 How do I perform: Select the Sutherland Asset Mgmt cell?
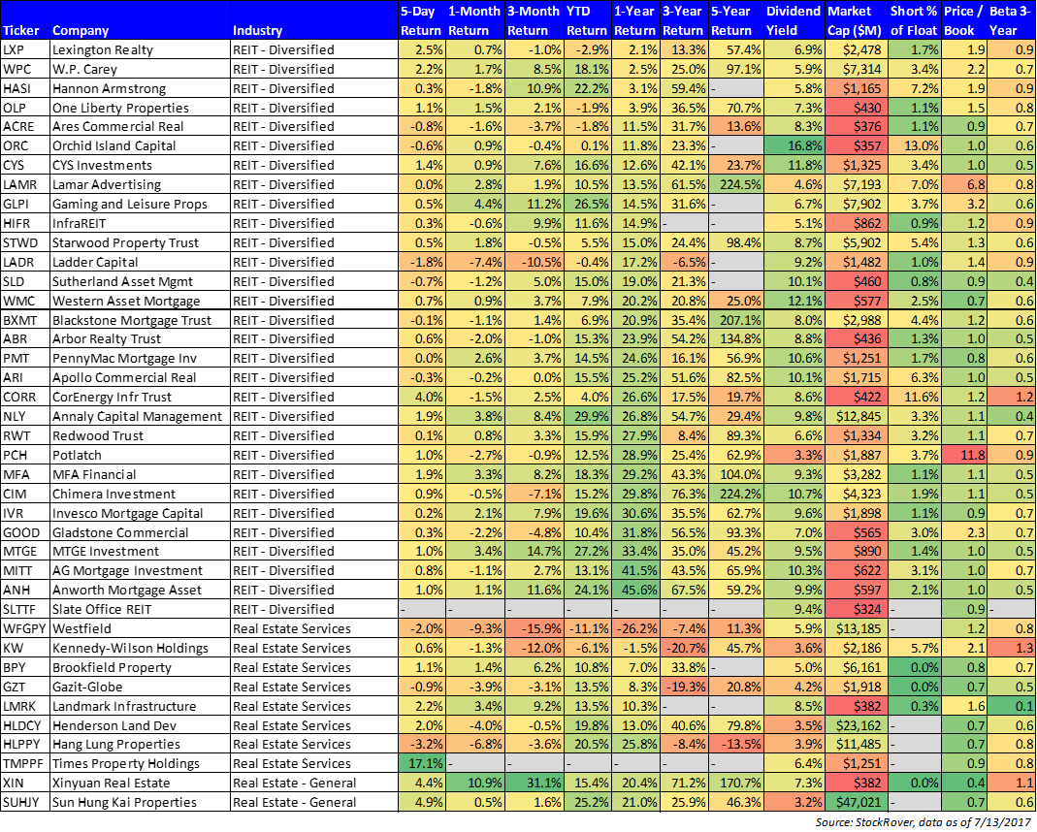pos(140,281)
